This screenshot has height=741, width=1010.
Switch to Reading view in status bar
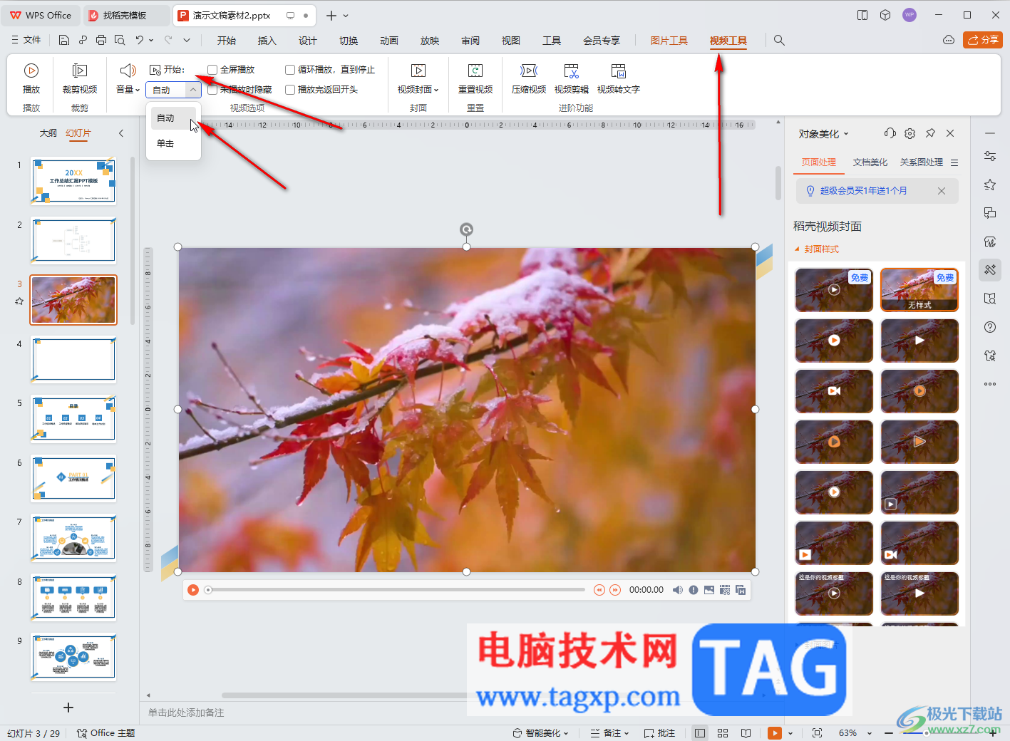click(746, 733)
